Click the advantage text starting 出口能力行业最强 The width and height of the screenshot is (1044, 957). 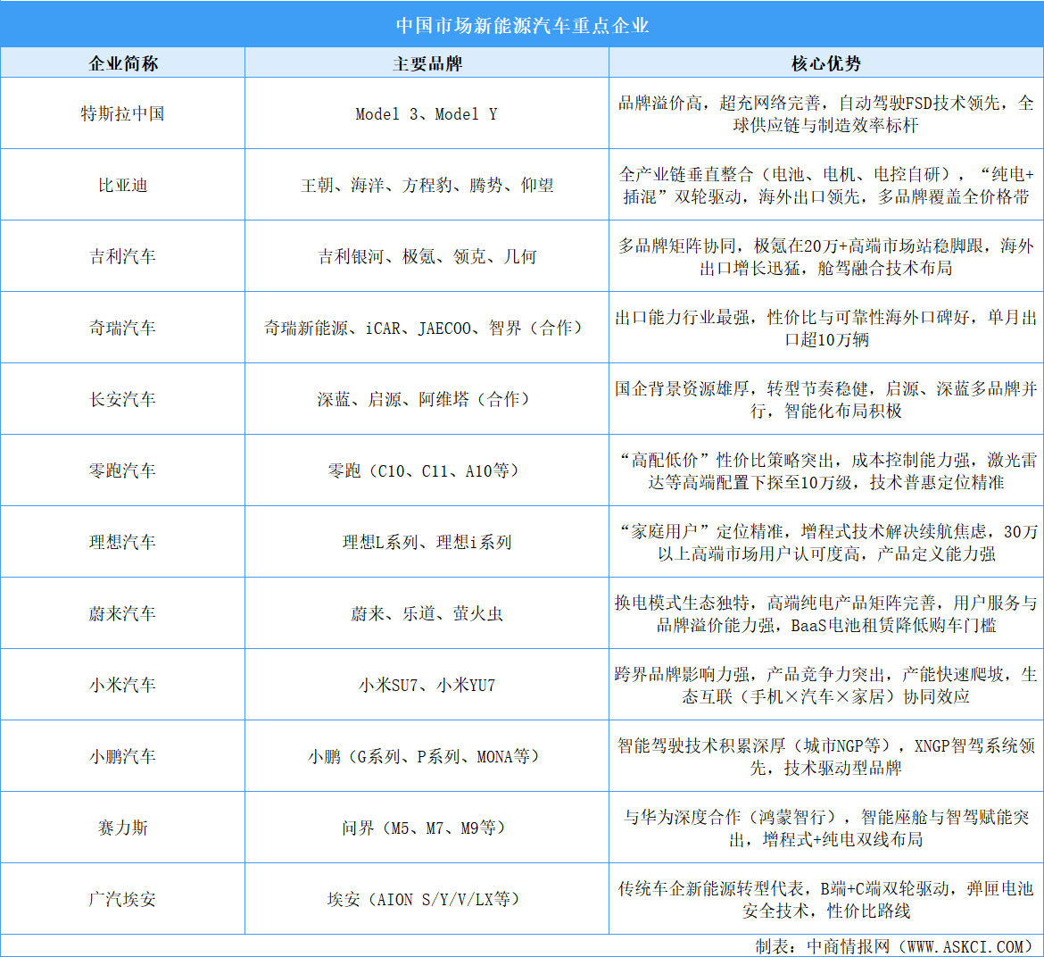click(x=825, y=328)
